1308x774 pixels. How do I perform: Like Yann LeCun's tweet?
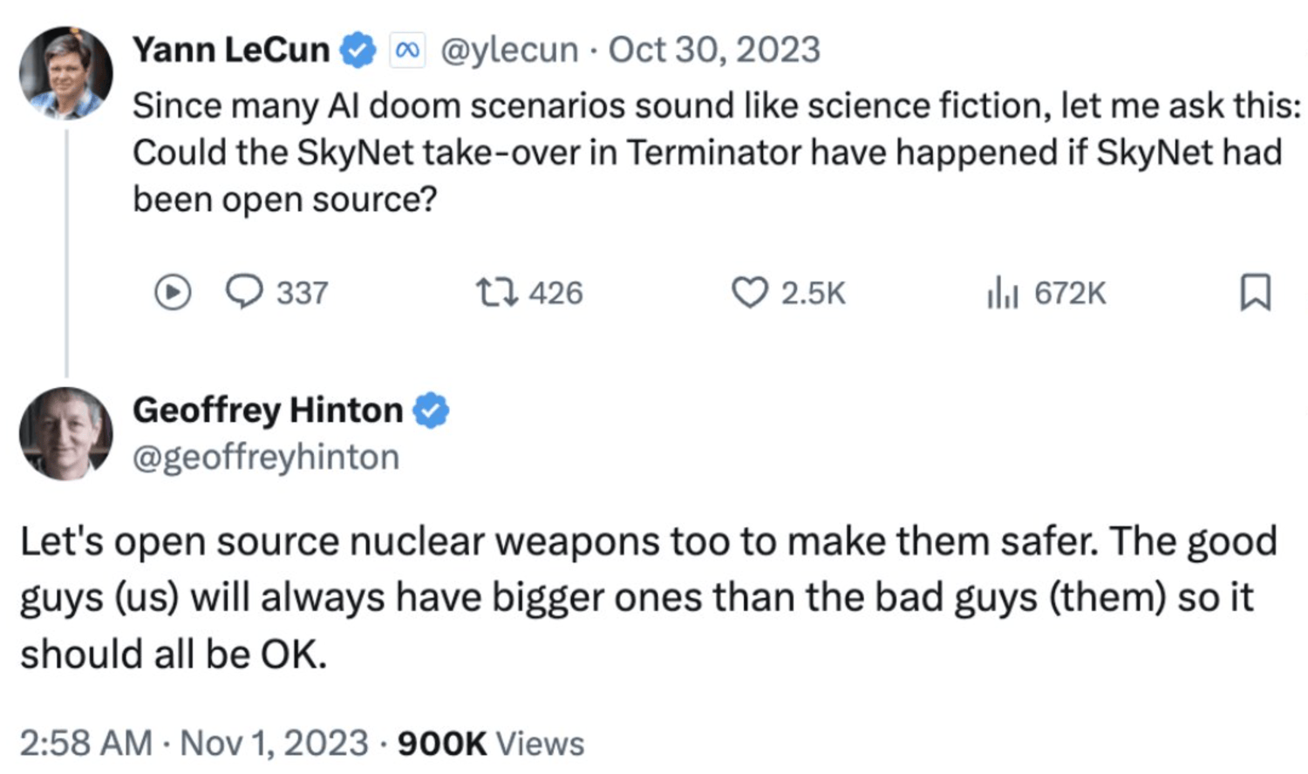point(750,293)
